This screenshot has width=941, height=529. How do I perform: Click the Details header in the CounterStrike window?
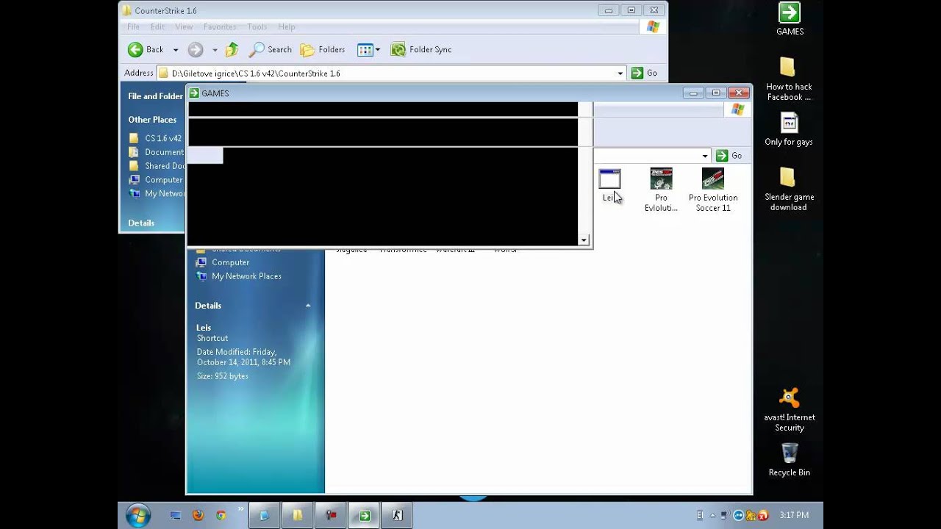(141, 223)
